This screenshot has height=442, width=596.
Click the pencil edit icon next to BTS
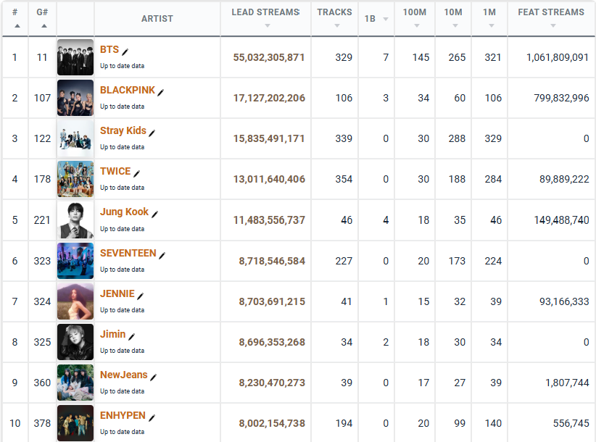125,51
